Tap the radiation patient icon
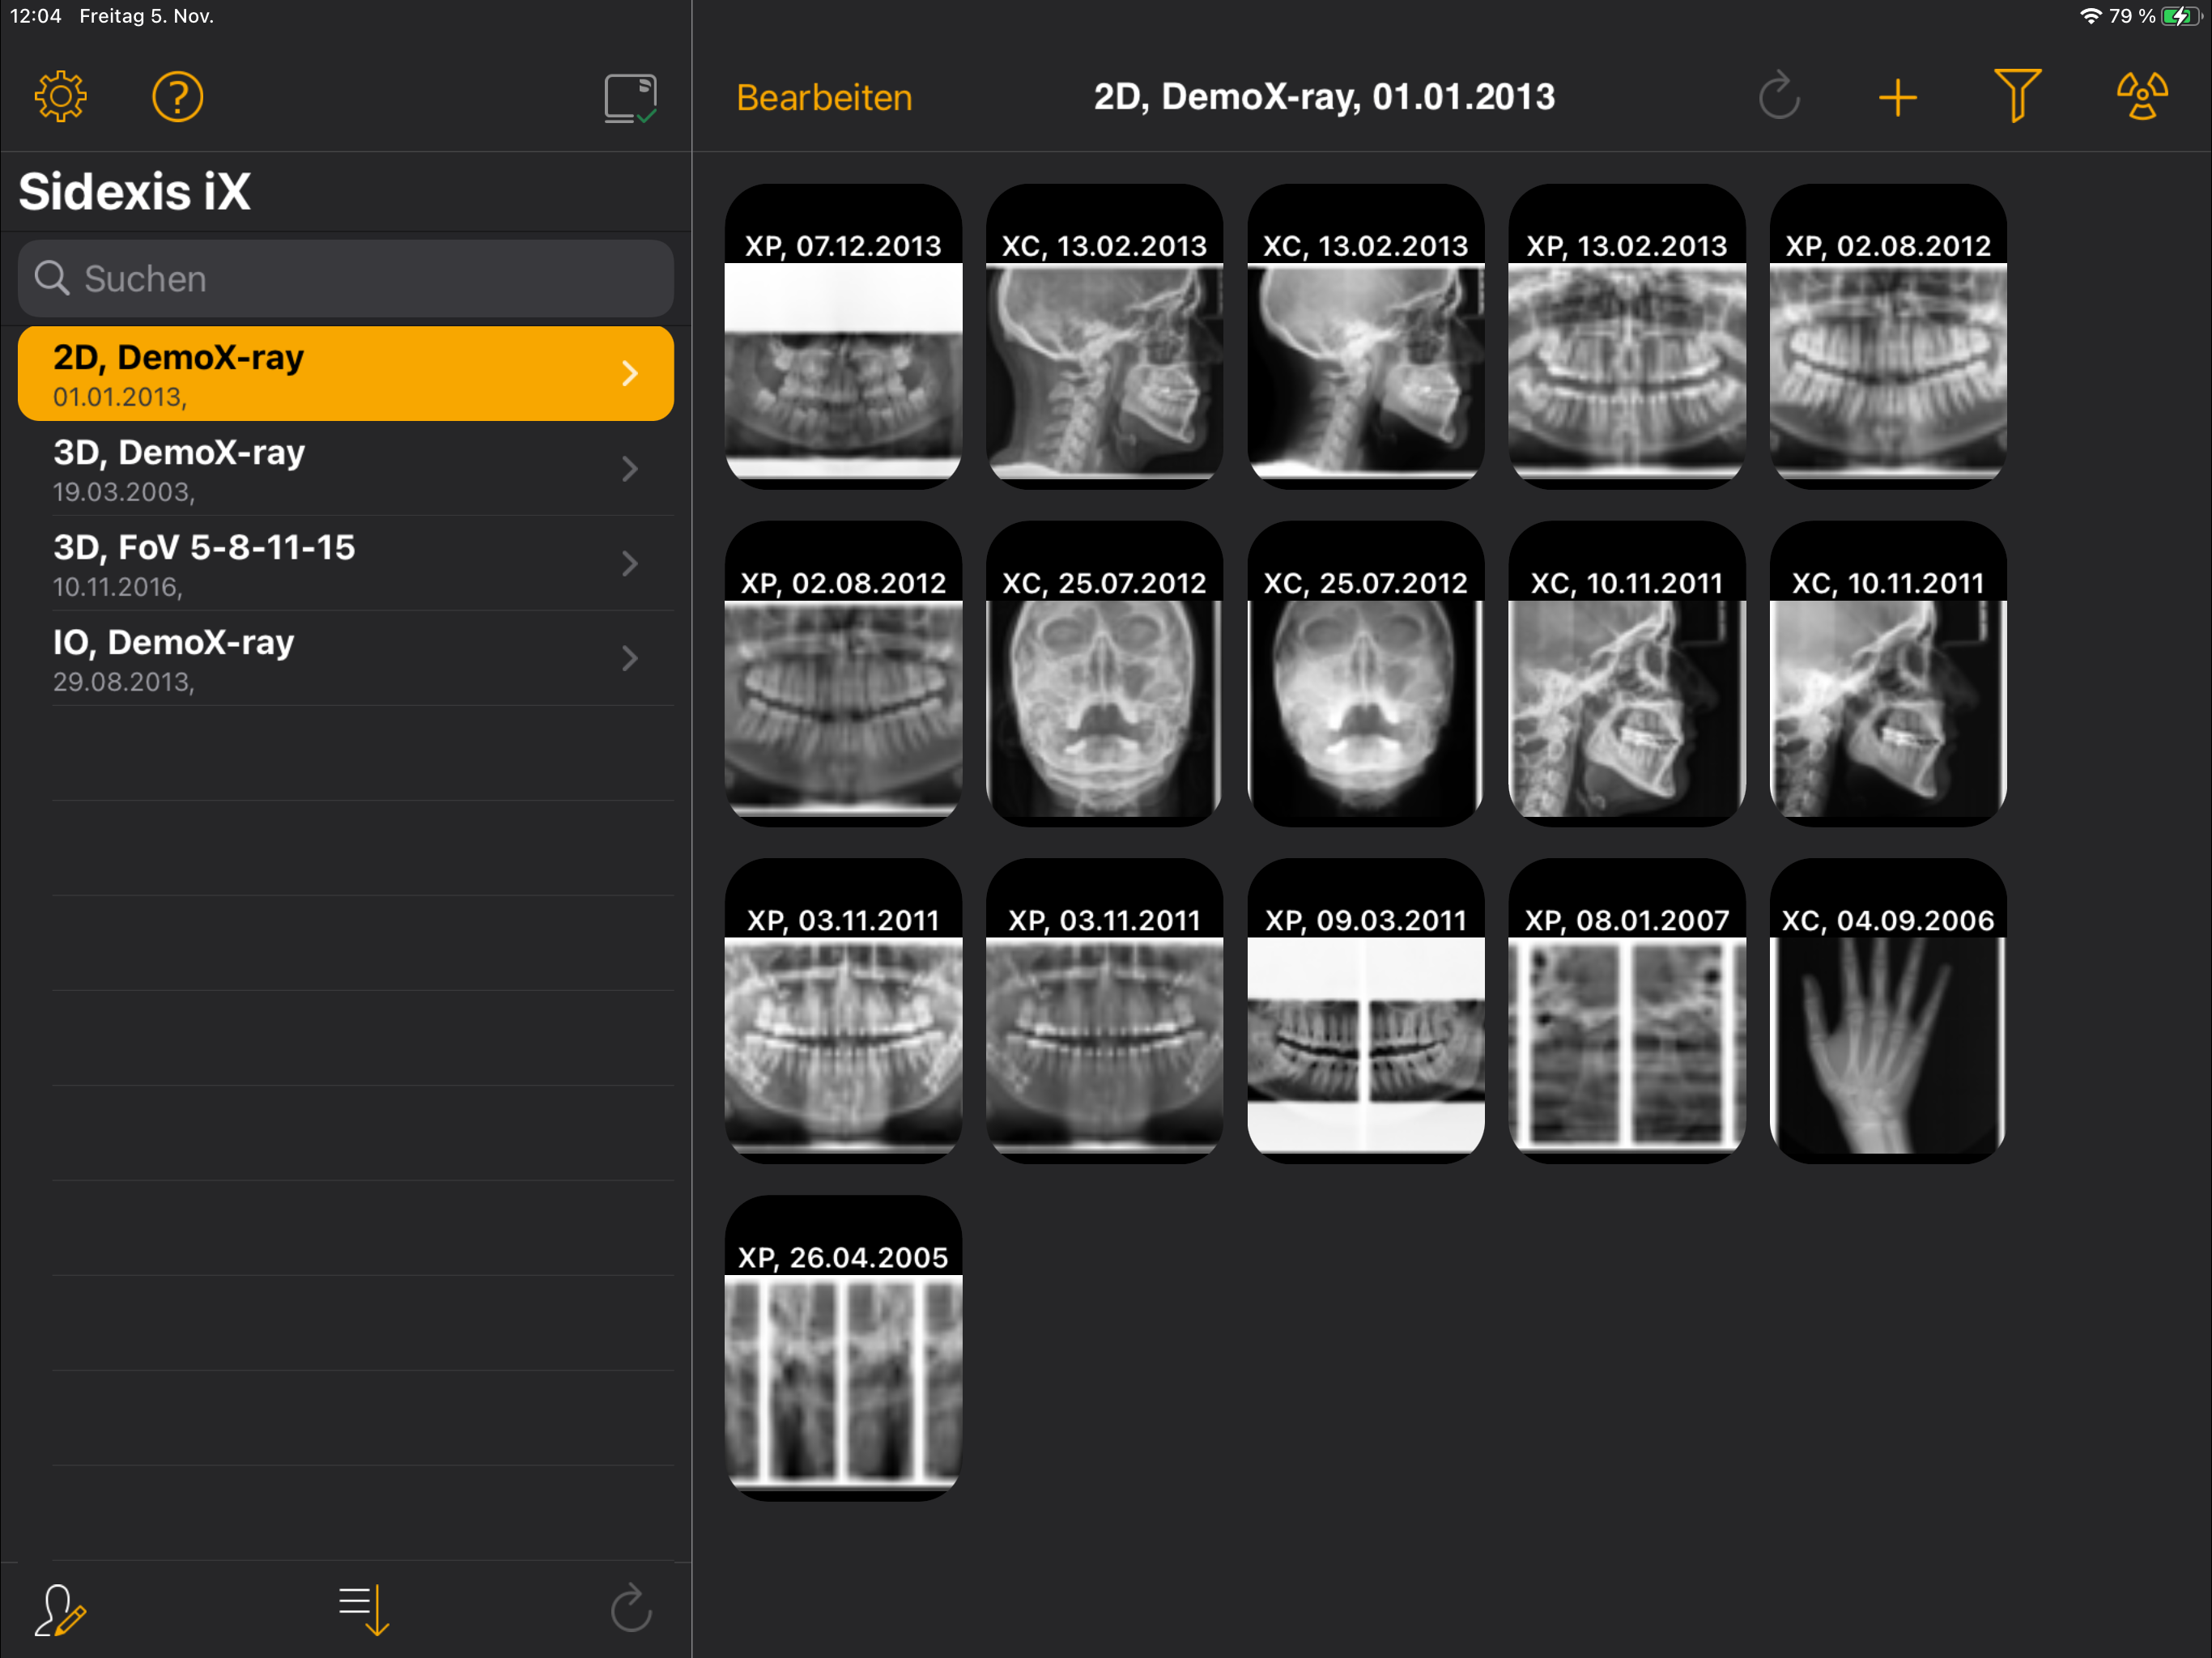 [2142, 96]
